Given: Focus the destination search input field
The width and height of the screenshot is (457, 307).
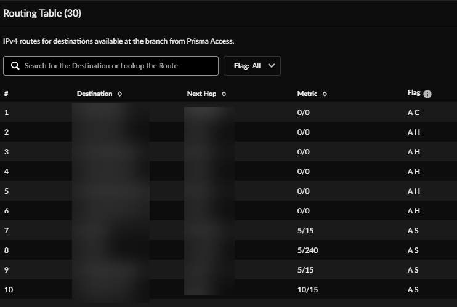Looking at the screenshot, I should coord(117,66).
